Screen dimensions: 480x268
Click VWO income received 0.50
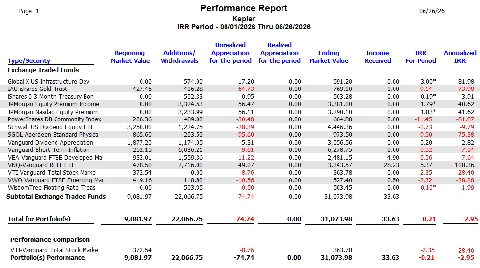[x=393, y=180]
